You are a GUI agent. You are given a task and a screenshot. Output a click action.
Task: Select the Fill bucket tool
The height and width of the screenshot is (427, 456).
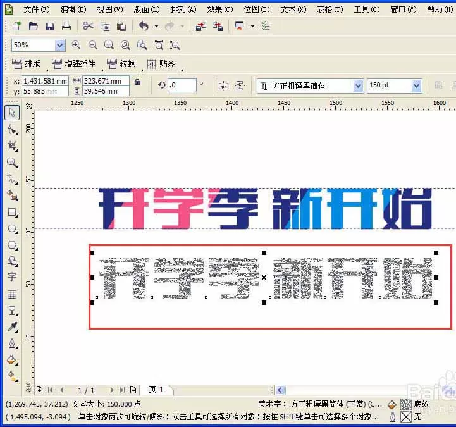point(13,360)
